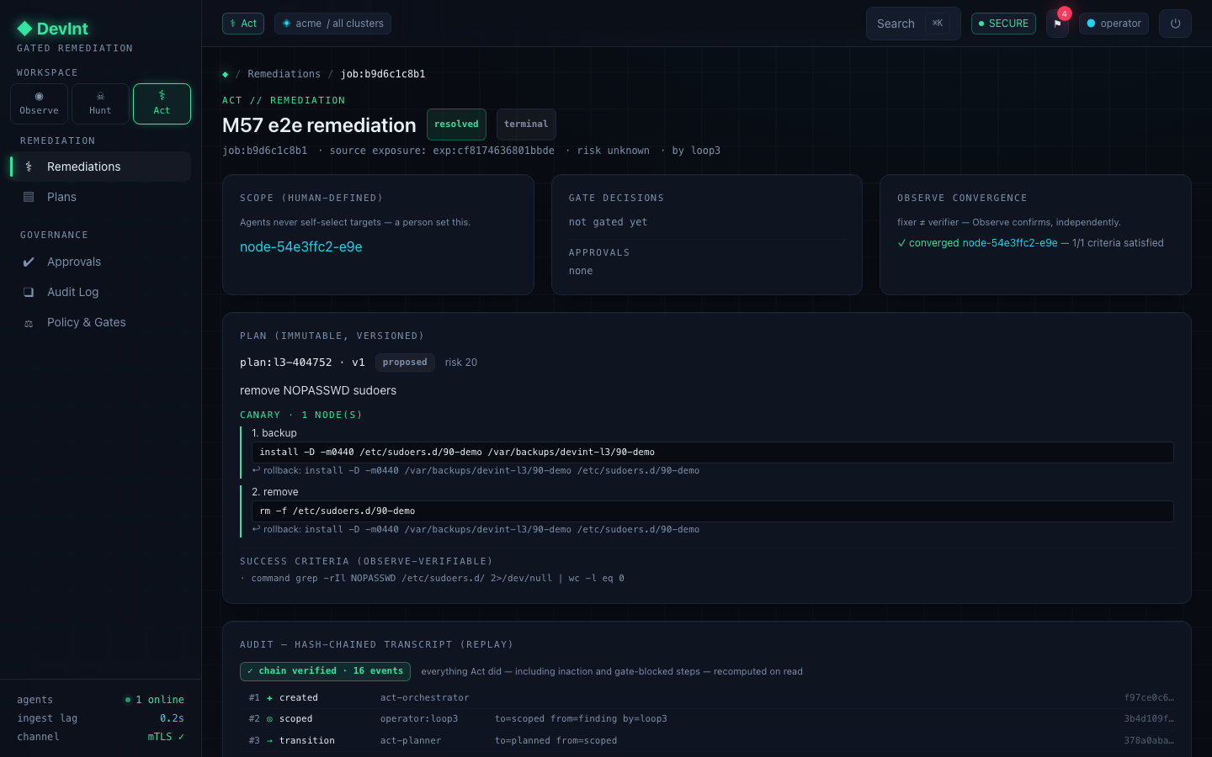Open Plans in the sidebar
This screenshot has height=757, width=1212.
pyautogui.click(x=100, y=197)
